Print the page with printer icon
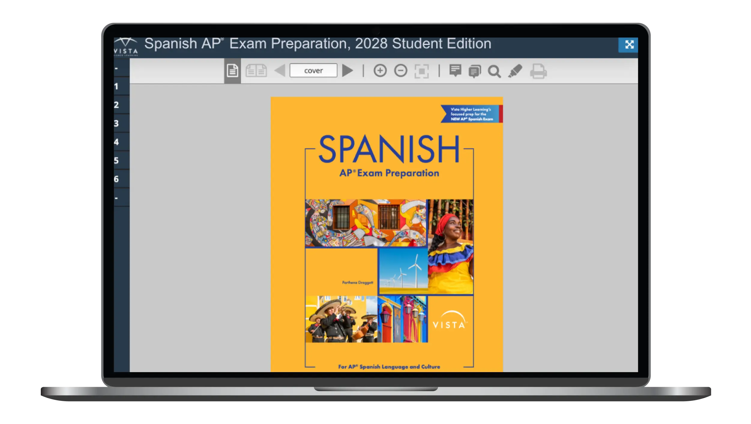This screenshot has height=424, width=751. point(538,71)
